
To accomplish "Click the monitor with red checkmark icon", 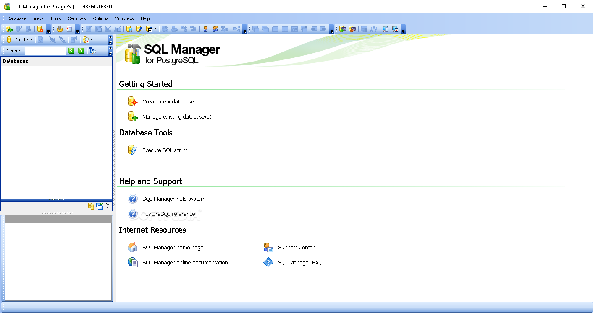I will (395, 29).
